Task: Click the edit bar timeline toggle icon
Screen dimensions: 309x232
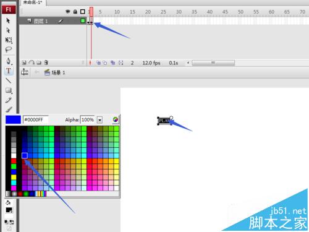Action: point(25,72)
